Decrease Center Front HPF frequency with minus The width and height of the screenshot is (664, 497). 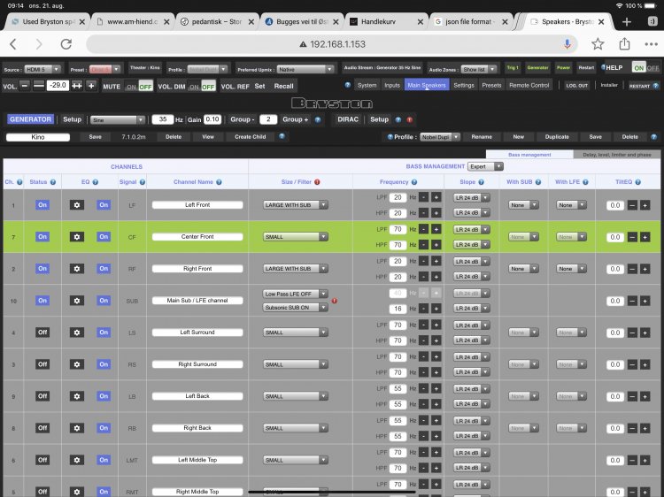click(423, 245)
